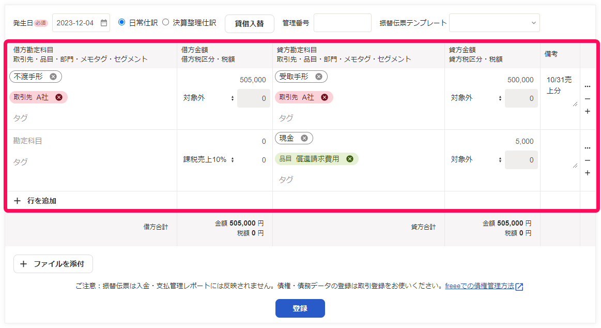Open the freeeでの債権管理方法 link
The width and height of the screenshot is (601, 328).
point(480,286)
